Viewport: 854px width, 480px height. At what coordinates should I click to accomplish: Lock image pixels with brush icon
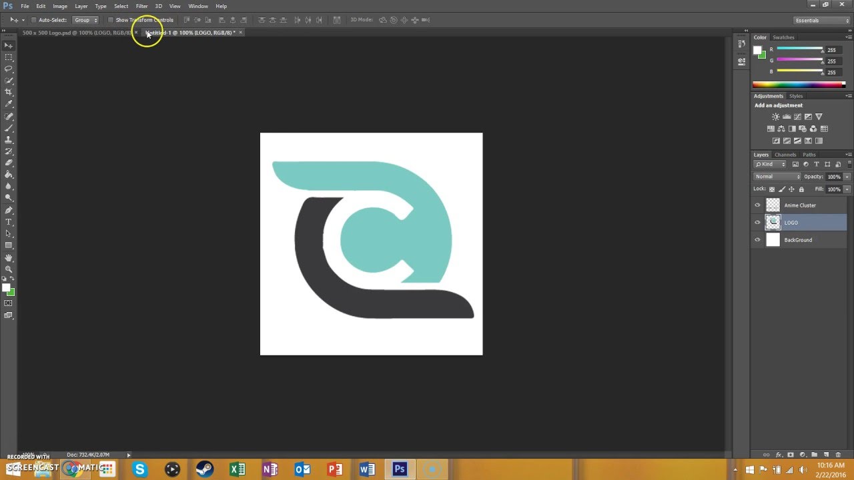point(781,189)
